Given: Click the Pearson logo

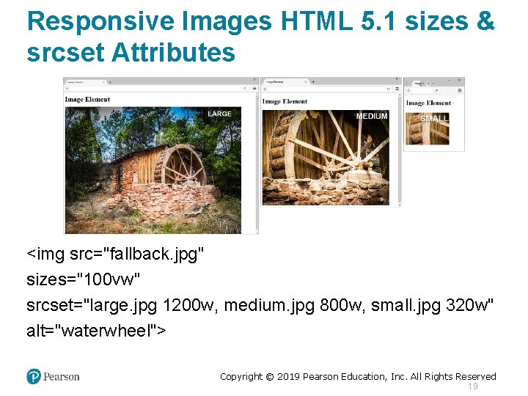Looking at the screenshot, I should point(53,376).
